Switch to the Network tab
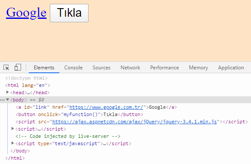 click(x=130, y=68)
